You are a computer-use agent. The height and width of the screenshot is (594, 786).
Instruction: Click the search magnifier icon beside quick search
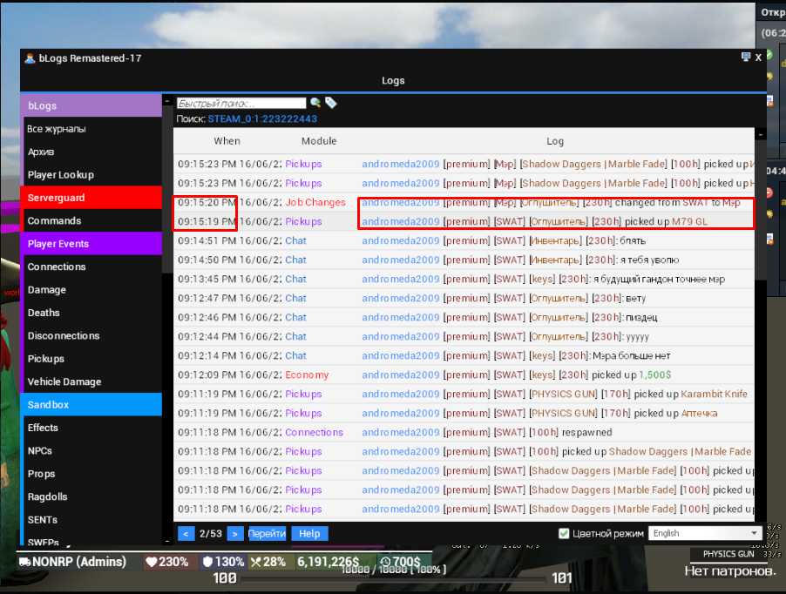click(316, 103)
